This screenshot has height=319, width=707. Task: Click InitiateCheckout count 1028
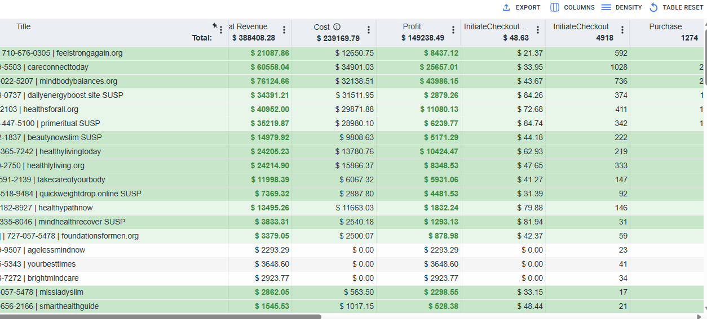coord(618,67)
